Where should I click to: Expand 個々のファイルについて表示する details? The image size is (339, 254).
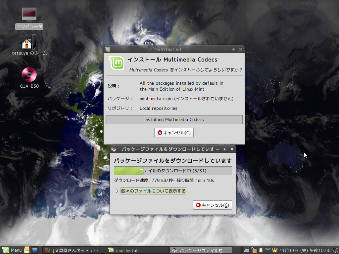117,191
